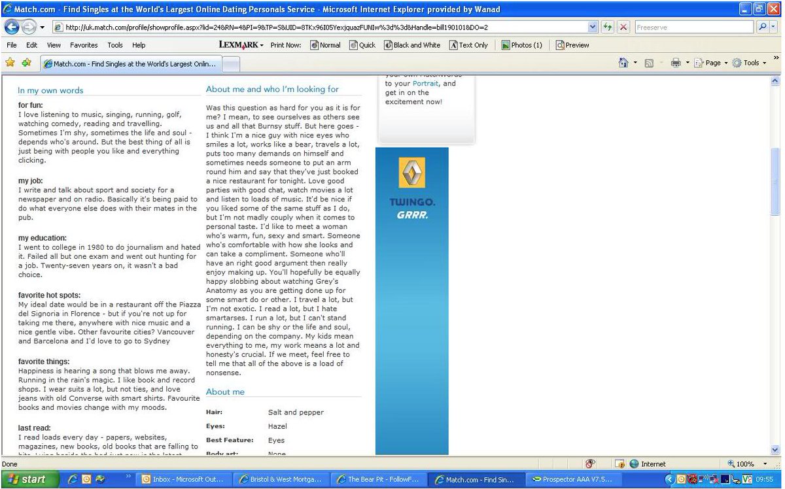Viewport: 785px width, 489px height.
Task: Click the Print icon in command bar
Action: coord(675,63)
